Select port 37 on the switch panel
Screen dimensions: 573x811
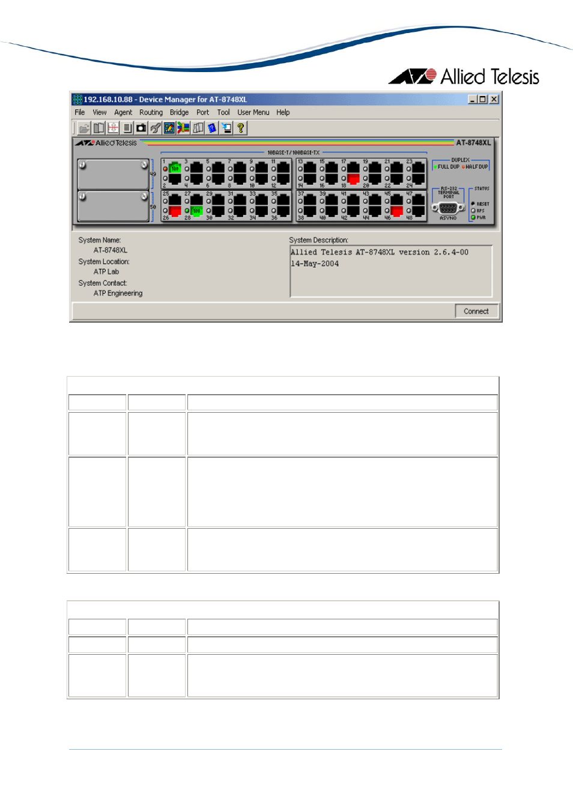tap(310, 200)
